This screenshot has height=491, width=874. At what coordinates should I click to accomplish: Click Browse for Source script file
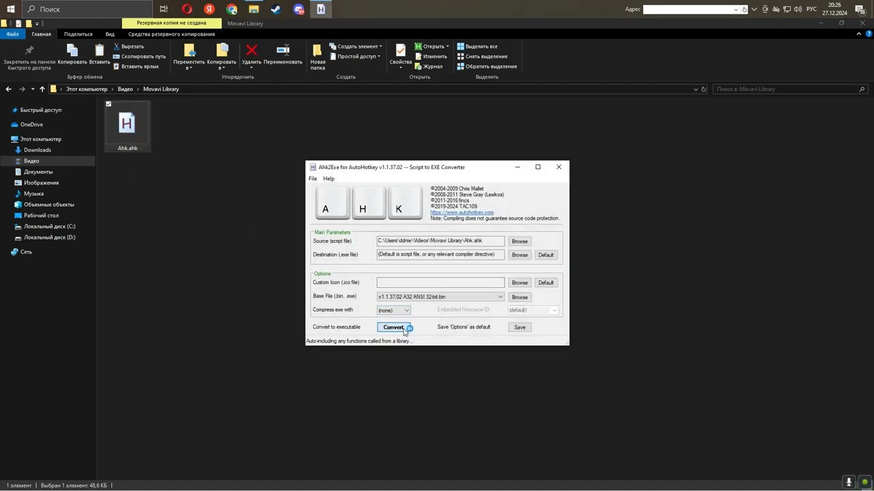(x=520, y=241)
